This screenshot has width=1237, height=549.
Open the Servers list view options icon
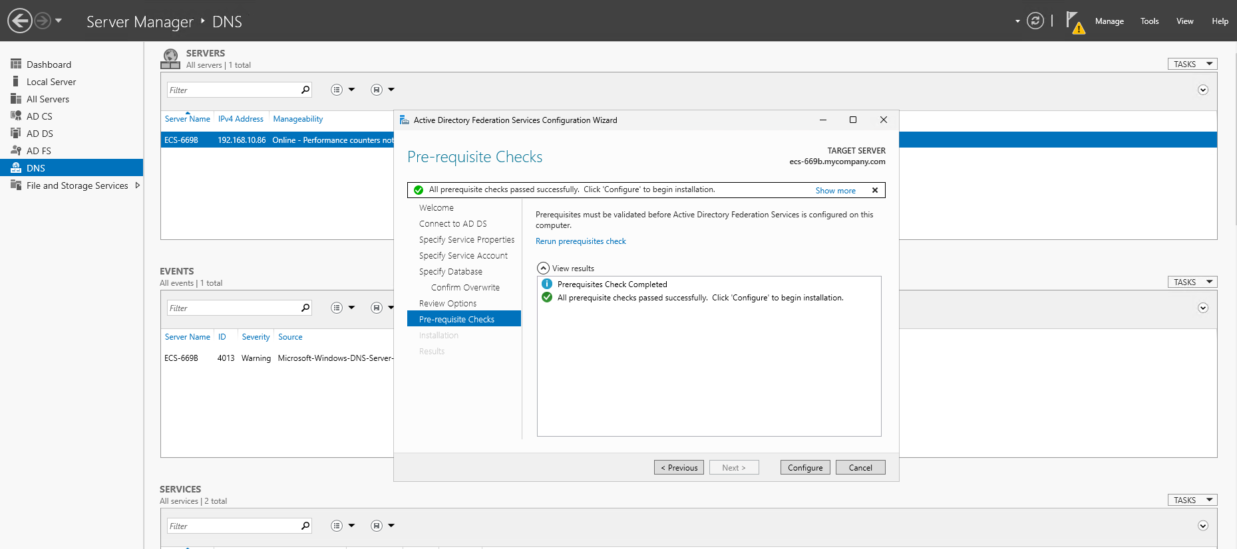pyautogui.click(x=337, y=90)
